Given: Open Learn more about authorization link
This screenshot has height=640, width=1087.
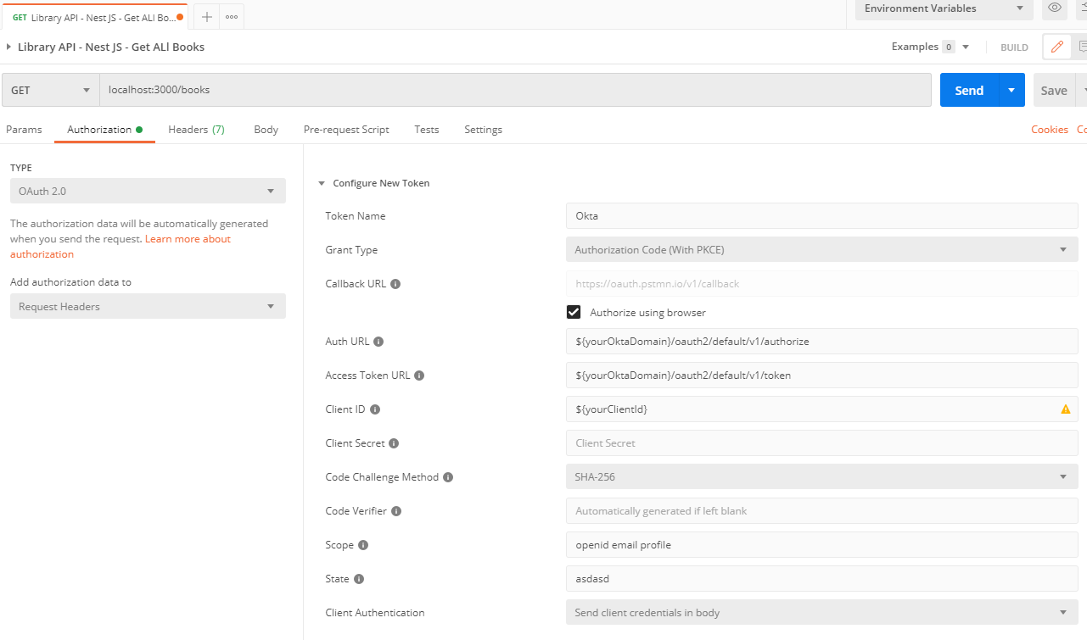Looking at the screenshot, I should click(x=187, y=238).
